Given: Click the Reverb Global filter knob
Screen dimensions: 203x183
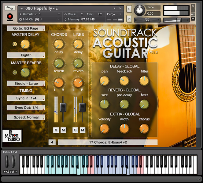Looking at the screenshot, I should [x=144, y=104].
